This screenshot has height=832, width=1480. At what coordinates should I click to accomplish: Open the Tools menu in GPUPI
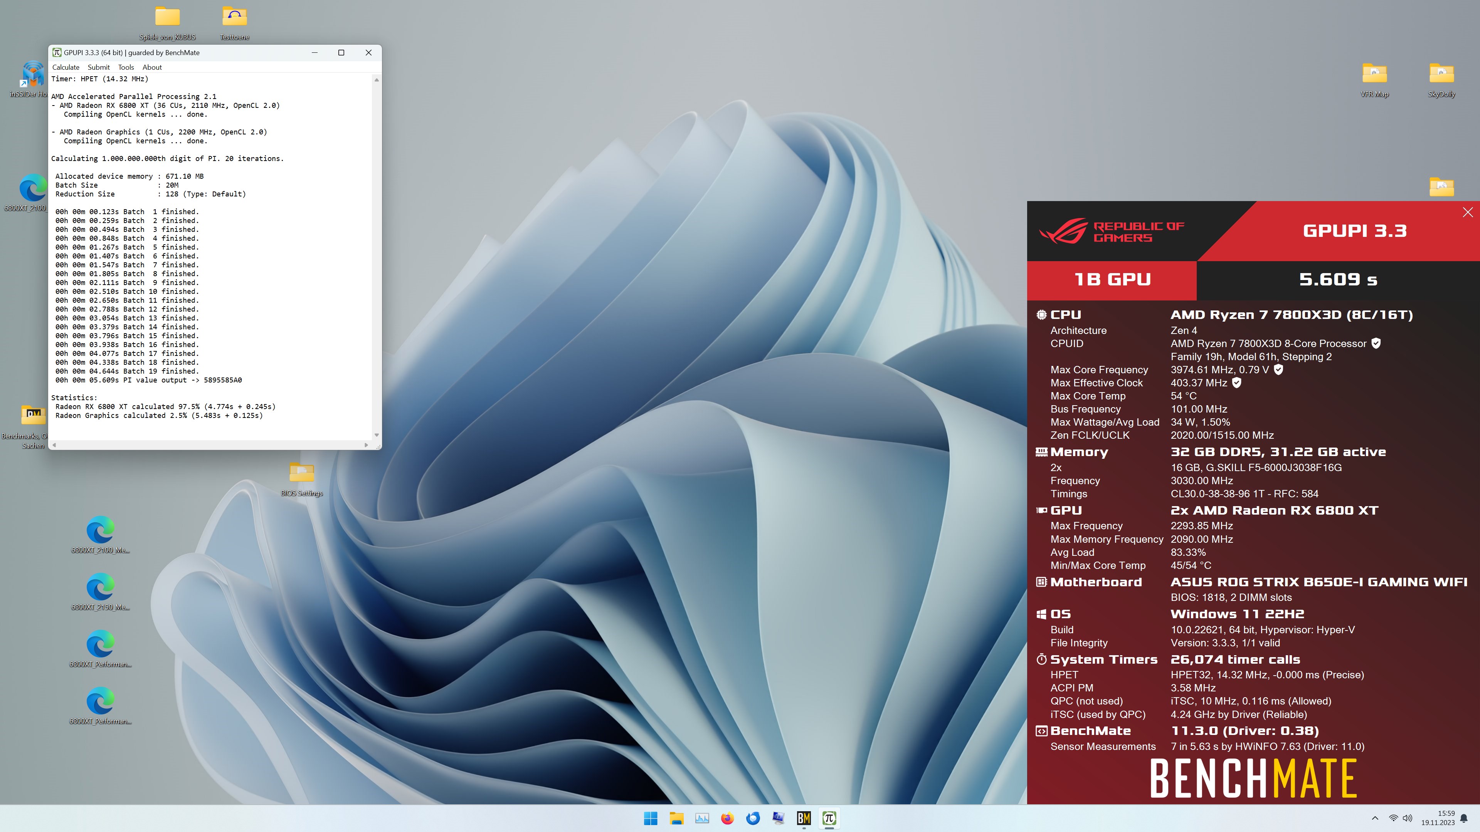pyautogui.click(x=126, y=67)
